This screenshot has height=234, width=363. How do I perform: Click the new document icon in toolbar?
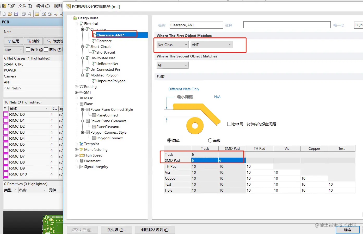point(4,14)
